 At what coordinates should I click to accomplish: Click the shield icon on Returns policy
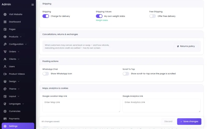[x=178, y=46]
